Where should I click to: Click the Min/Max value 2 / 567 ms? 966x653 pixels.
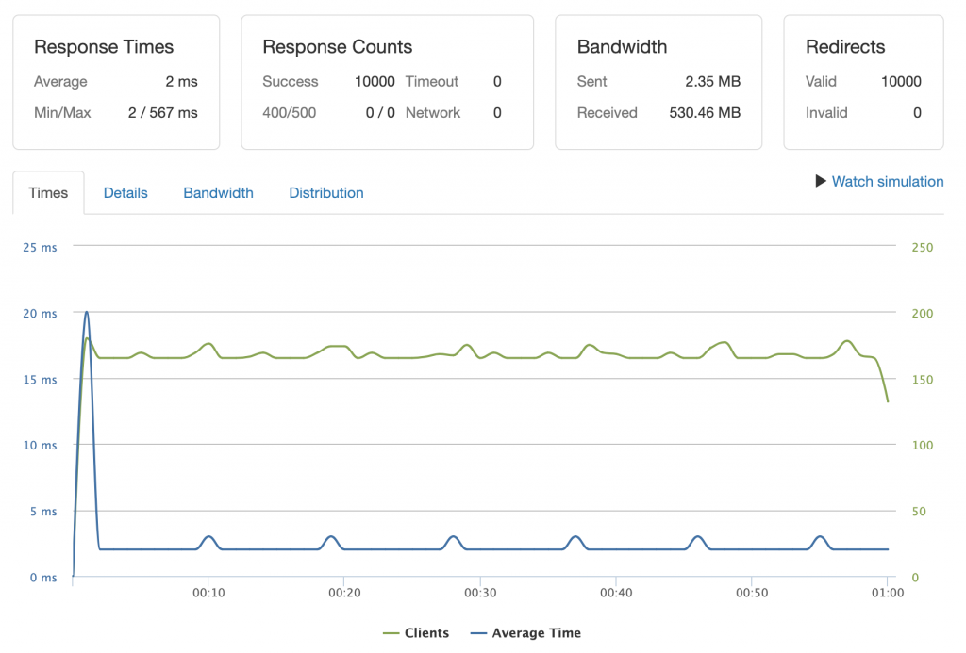click(162, 113)
